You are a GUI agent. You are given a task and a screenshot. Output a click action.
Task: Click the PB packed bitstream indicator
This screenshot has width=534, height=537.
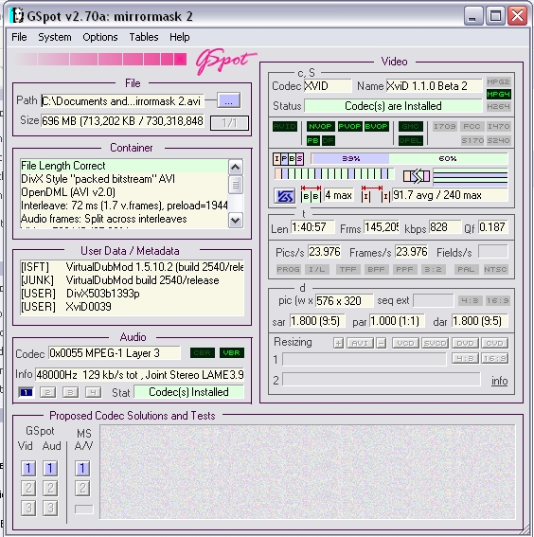tap(312, 140)
